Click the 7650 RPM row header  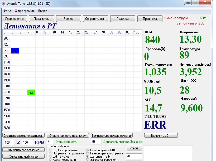click(7, 128)
